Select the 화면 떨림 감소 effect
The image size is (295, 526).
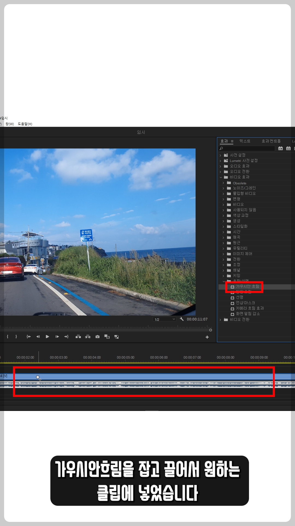(x=248, y=314)
